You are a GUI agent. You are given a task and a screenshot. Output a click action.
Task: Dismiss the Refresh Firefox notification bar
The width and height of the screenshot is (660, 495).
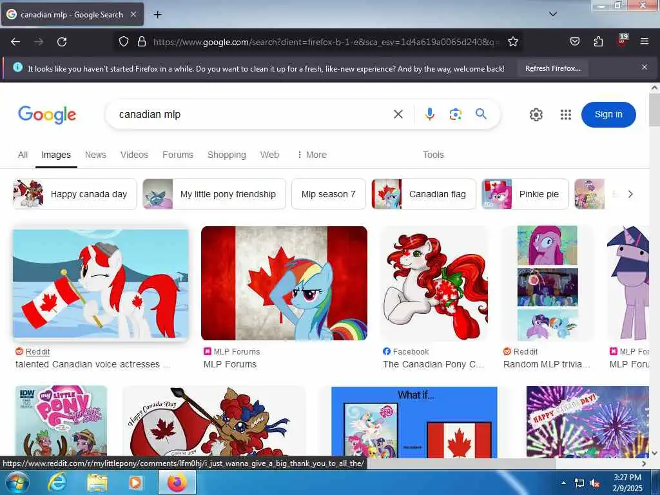(x=645, y=67)
